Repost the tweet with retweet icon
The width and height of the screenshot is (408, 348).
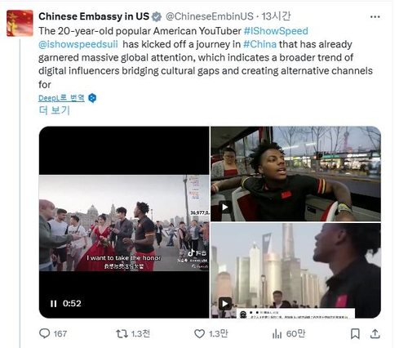[x=122, y=333]
